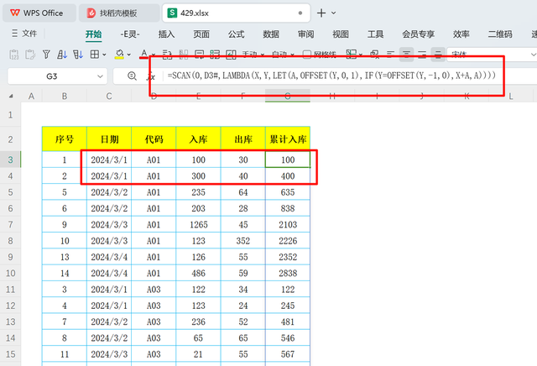Switch to the 找稻壳模板 tab

pos(118,13)
